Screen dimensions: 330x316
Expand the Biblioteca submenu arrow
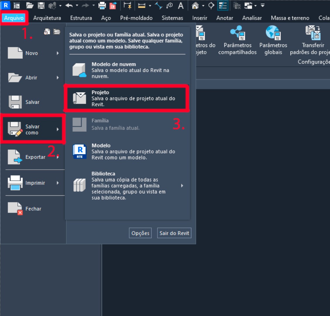[x=182, y=185]
